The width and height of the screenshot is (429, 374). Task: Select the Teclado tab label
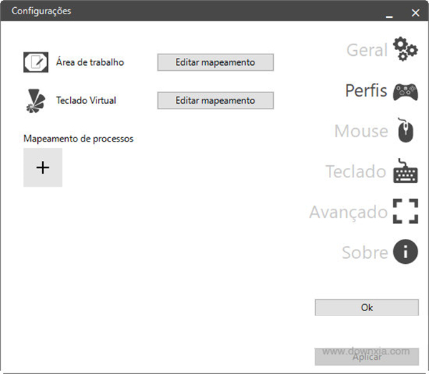[x=356, y=172]
